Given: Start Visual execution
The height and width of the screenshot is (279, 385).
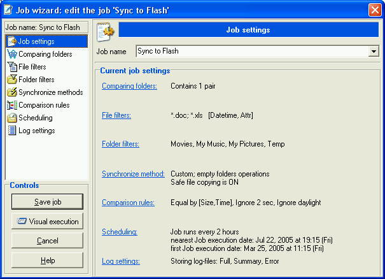Looking at the screenshot, I should pos(47,222).
